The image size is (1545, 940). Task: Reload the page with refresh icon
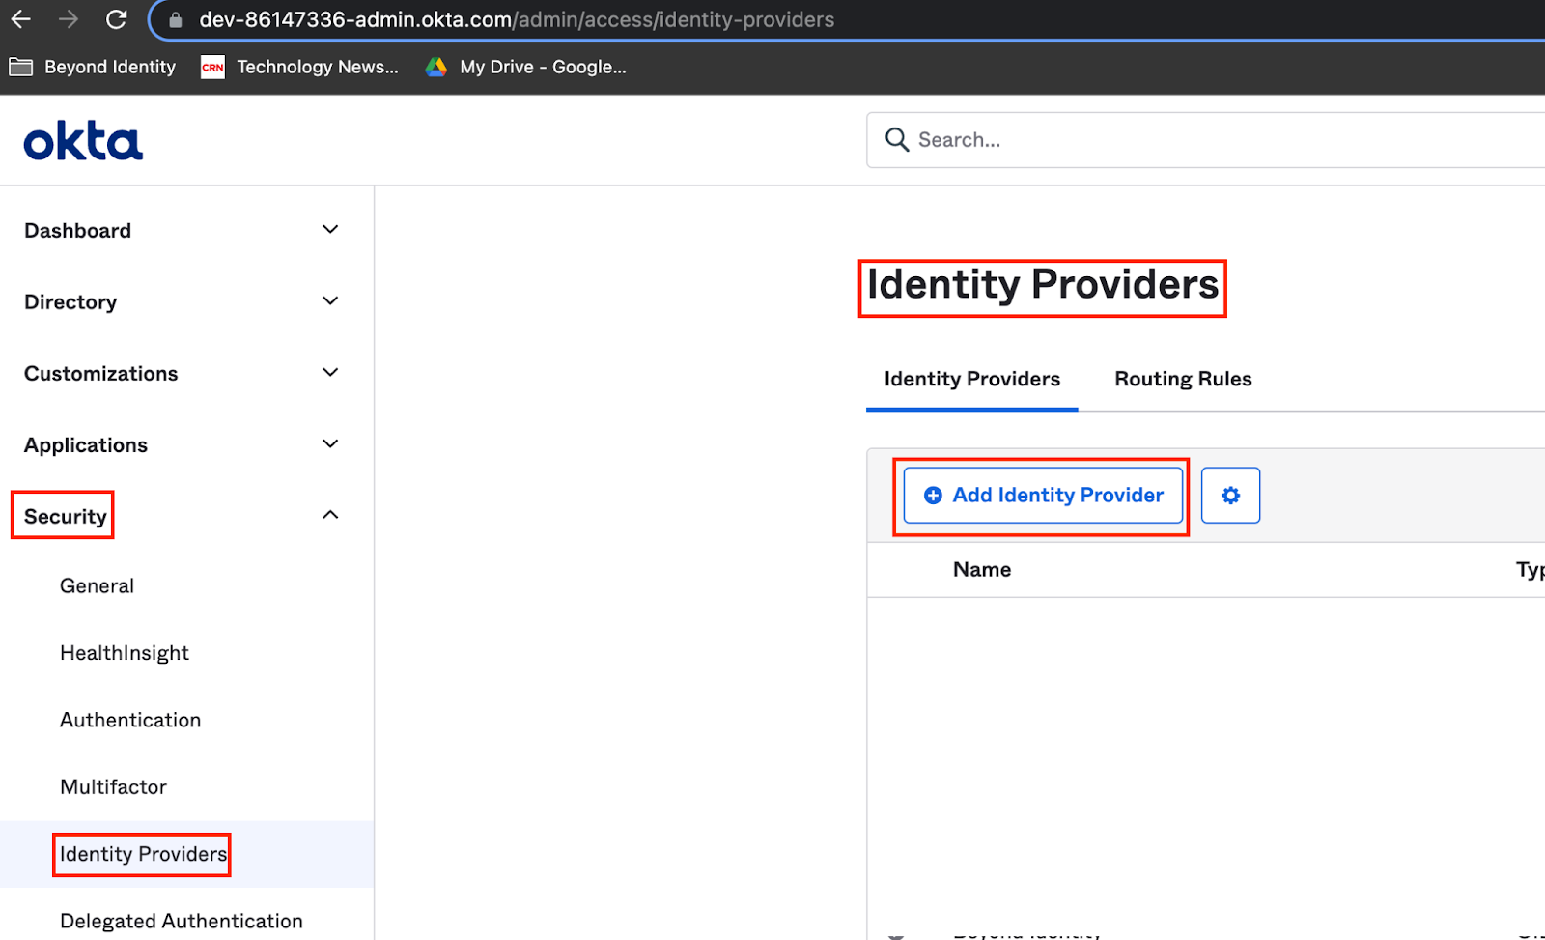coord(116,19)
